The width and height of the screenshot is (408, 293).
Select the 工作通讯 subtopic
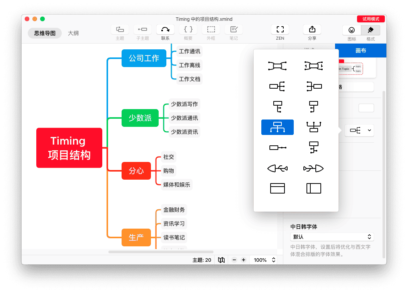tap(190, 51)
